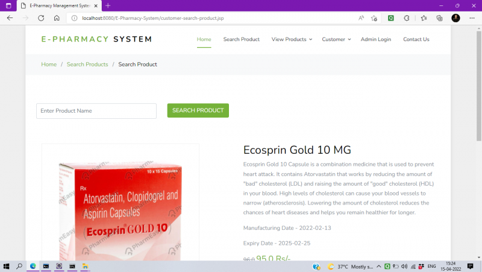The height and width of the screenshot is (272, 482).
Task: Open battery status in system tray
Action: 396,267
